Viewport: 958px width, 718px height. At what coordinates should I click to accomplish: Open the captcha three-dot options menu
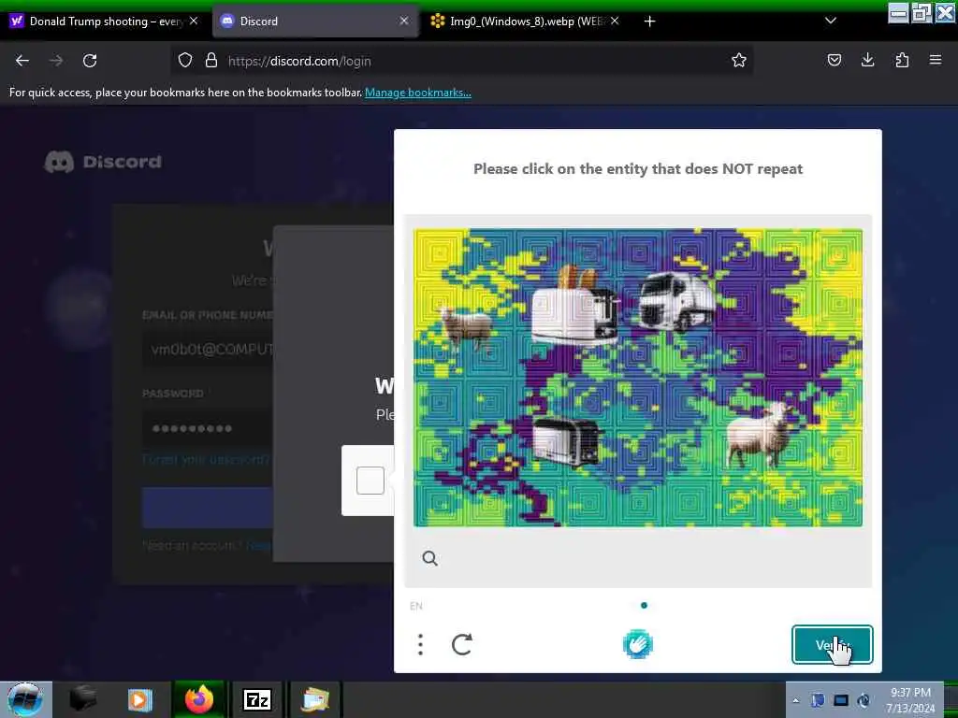click(420, 644)
